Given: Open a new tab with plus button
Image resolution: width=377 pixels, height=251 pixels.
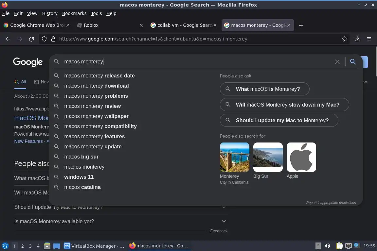Looking at the screenshot, I should point(301,25).
